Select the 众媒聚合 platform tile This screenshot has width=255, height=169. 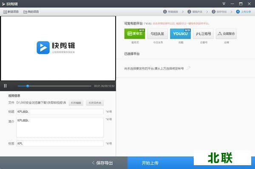click(226, 34)
